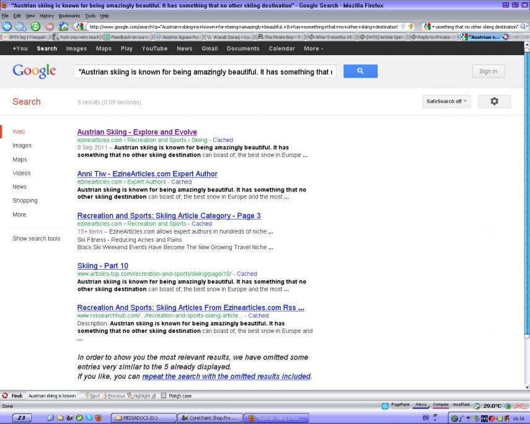Image resolution: width=530 pixels, height=424 pixels.
Task: Open 'Recreation and Sports: Skiing Article Category - Page 3'
Action: click(x=169, y=216)
